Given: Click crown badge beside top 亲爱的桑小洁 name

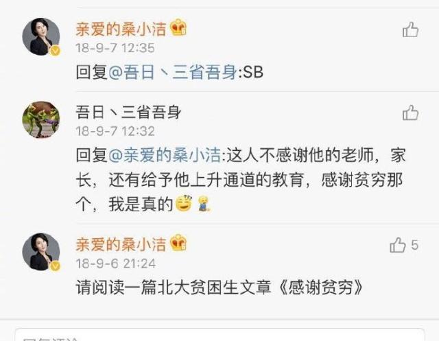Looking at the screenshot, I should tap(178, 27).
